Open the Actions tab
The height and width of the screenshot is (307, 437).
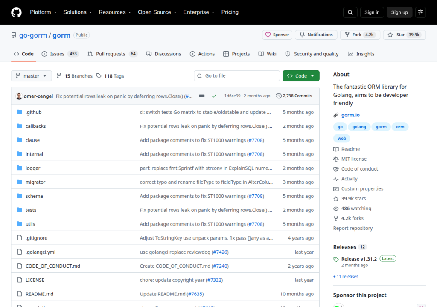click(202, 54)
